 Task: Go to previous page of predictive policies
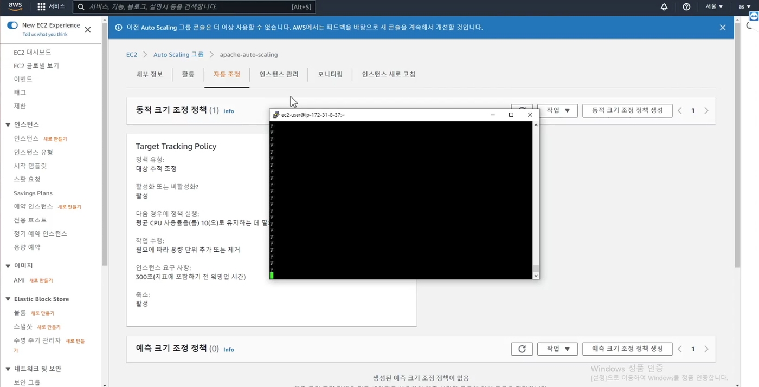680,349
